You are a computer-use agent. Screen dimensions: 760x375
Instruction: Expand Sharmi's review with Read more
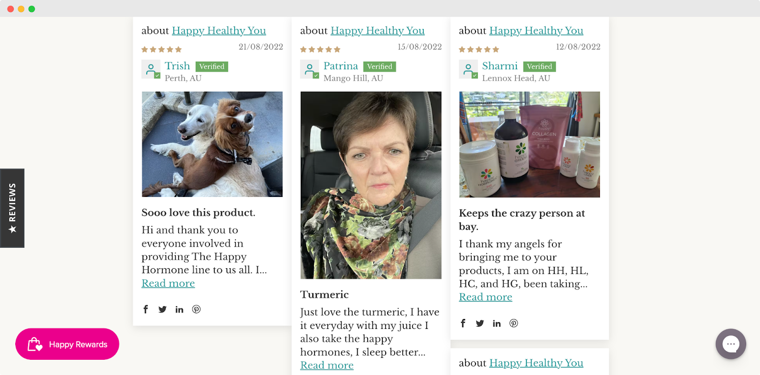[485, 297]
